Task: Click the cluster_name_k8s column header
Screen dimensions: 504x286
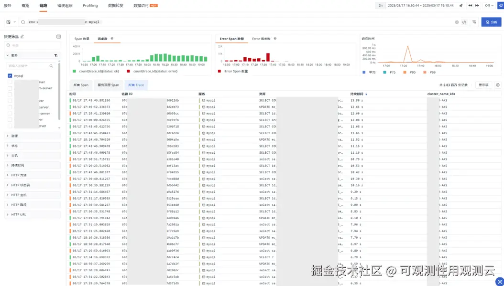Action: 441,94
